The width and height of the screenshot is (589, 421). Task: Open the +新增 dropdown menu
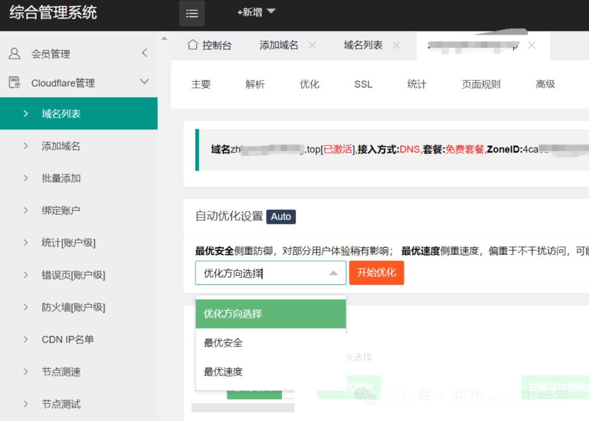click(x=256, y=12)
